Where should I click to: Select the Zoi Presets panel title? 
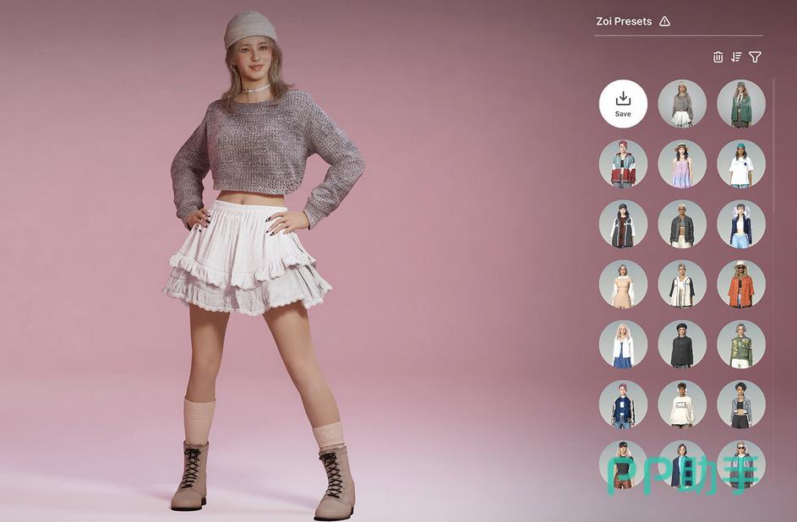pos(624,21)
